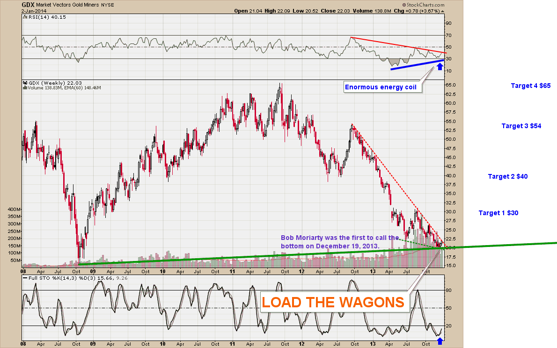Click the 15.0 price axis label
Screen dimensions: 557x348
450,266
